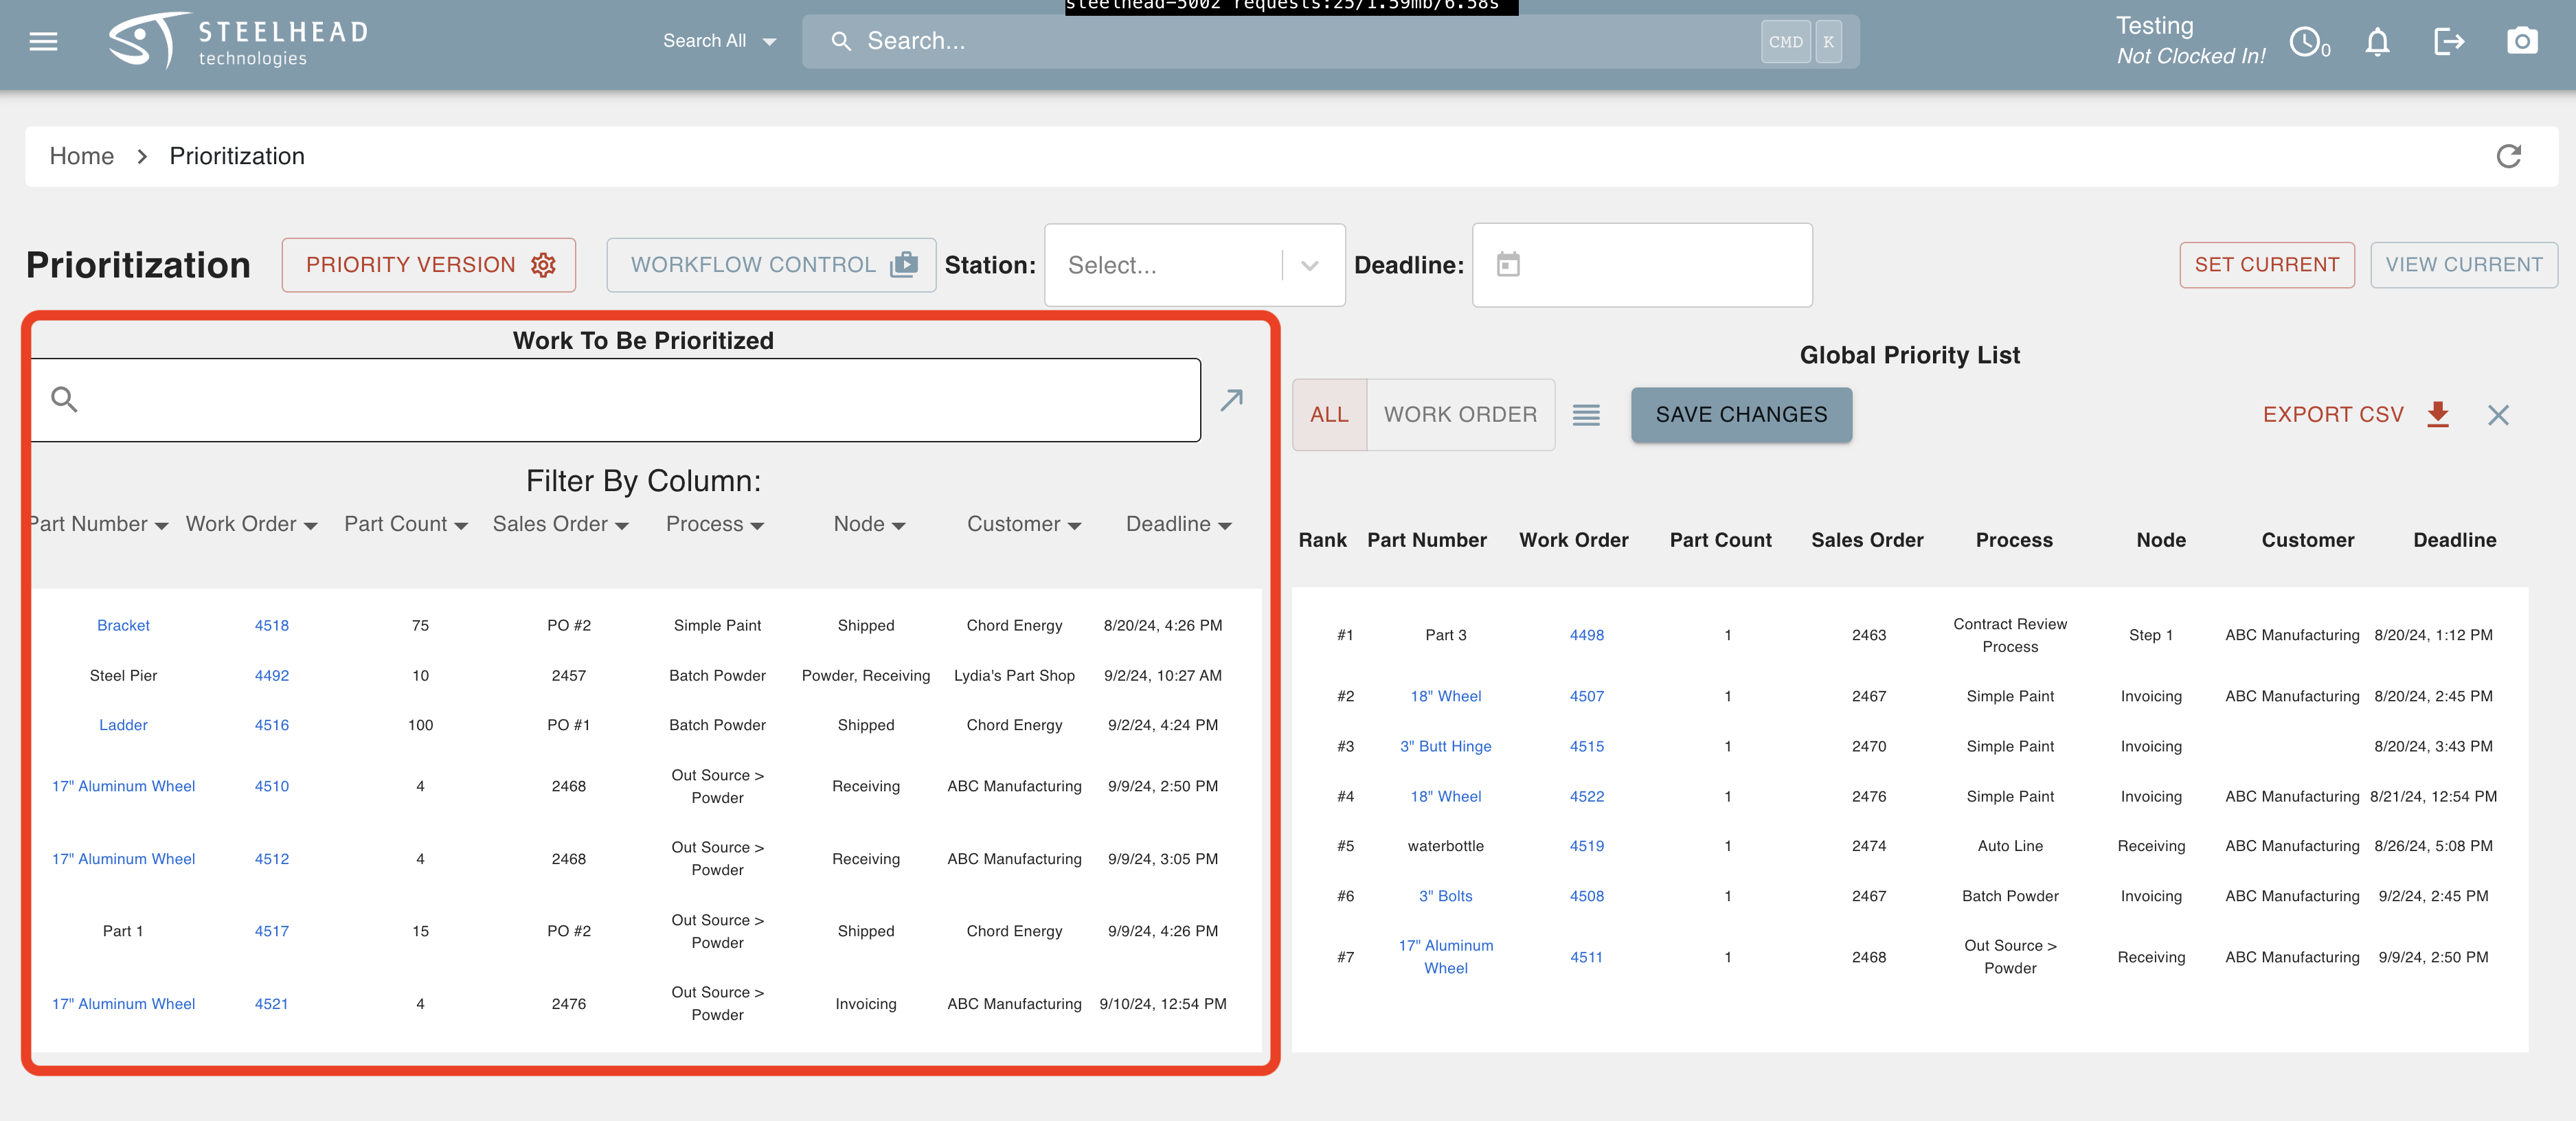Click the Deadline calendar icon
This screenshot has height=1121, width=2576.
coord(1508,264)
